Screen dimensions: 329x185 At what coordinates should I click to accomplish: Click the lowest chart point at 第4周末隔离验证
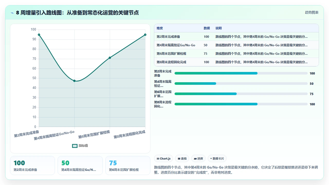point(74,81)
